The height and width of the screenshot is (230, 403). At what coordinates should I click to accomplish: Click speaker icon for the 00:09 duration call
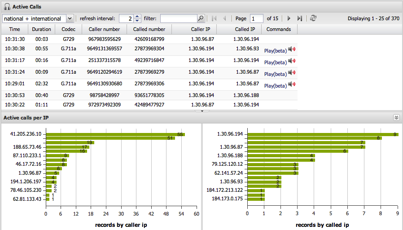pos(292,72)
